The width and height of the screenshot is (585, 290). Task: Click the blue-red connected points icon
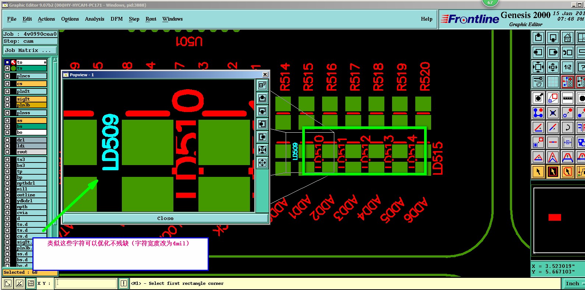tap(539, 113)
